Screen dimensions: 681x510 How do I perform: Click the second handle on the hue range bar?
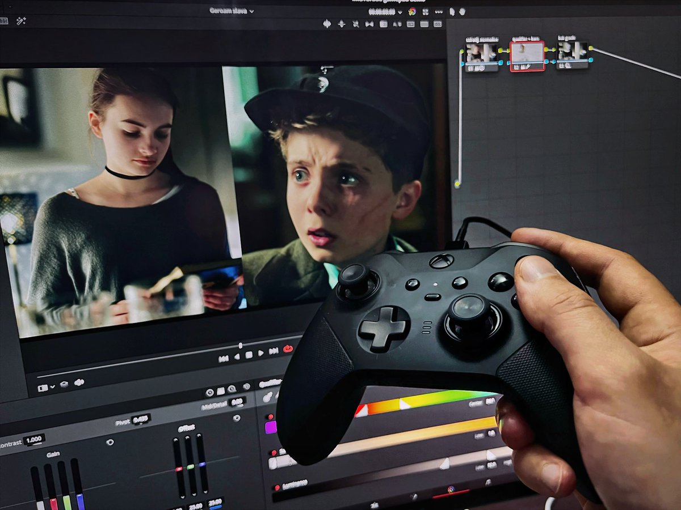click(404, 405)
